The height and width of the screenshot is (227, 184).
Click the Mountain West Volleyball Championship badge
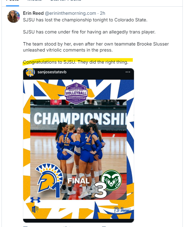coord(76,92)
